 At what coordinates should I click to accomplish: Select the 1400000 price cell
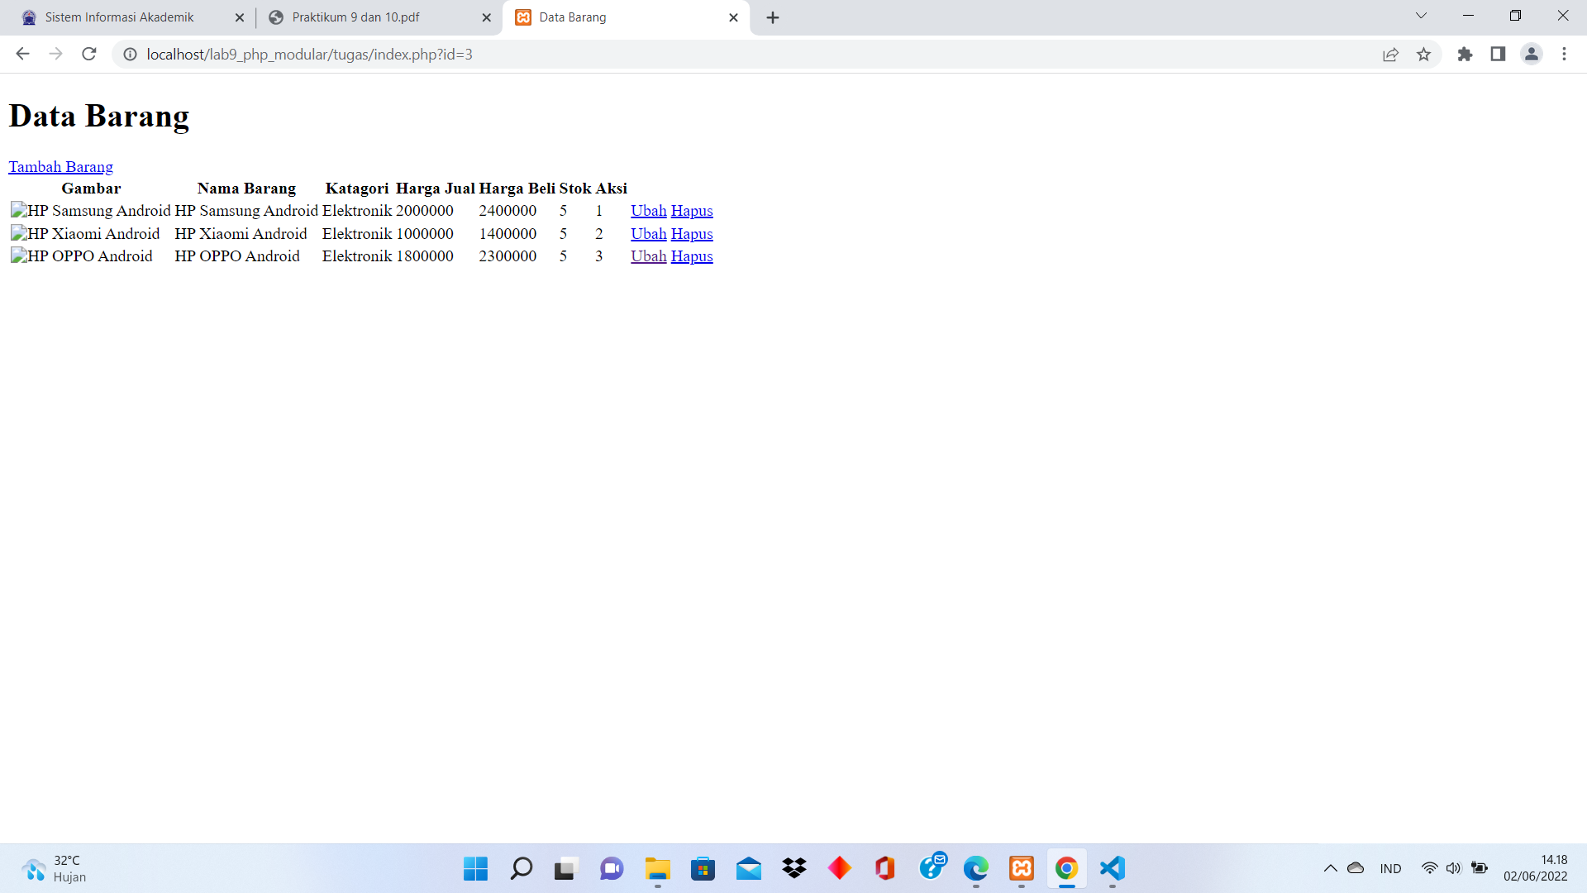click(508, 234)
